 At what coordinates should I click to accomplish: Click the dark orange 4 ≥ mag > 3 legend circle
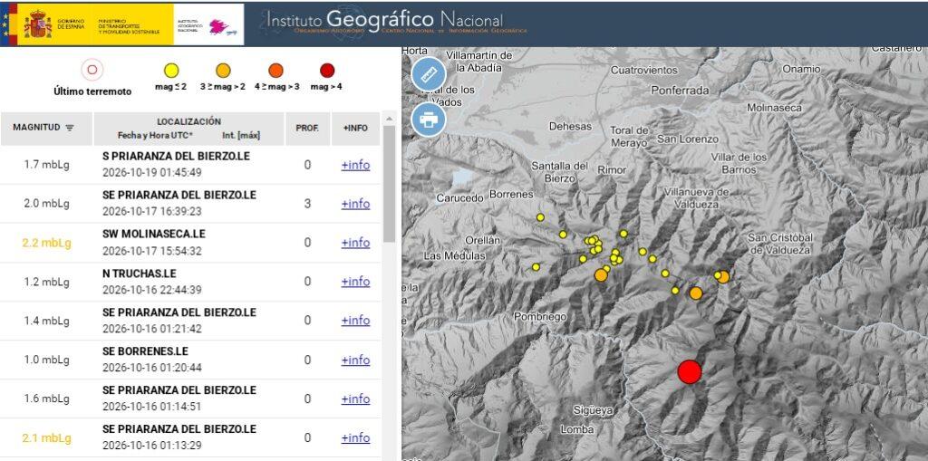[x=275, y=71]
